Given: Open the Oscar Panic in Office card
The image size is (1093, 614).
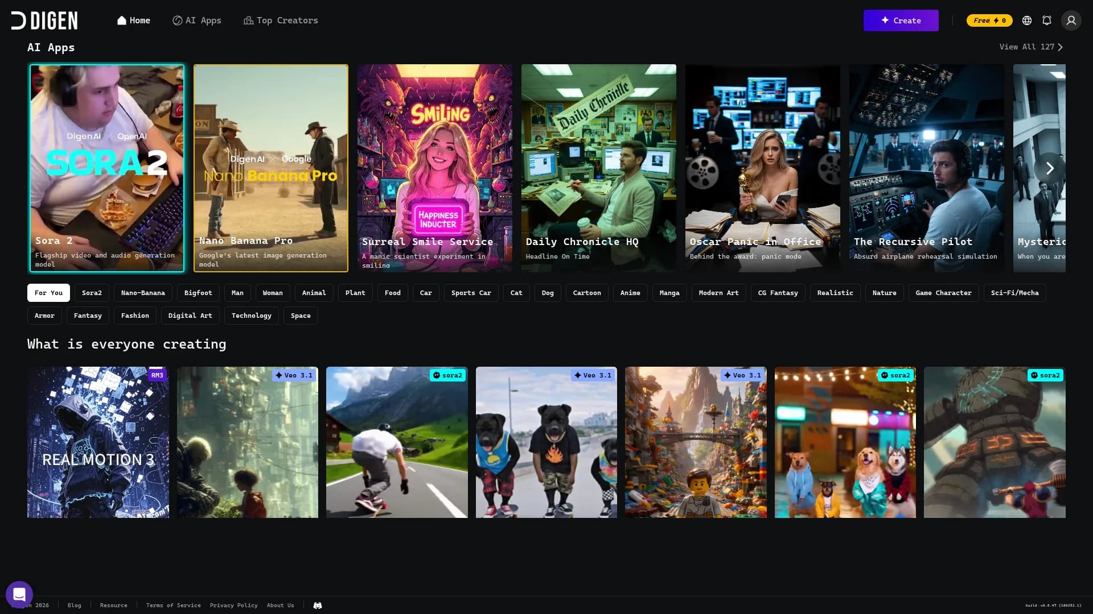Looking at the screenshot, I should click(x=763, y=168).
